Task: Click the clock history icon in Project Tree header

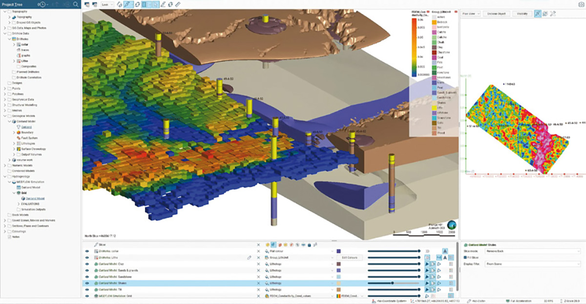Action: click(x=42, y=4)
